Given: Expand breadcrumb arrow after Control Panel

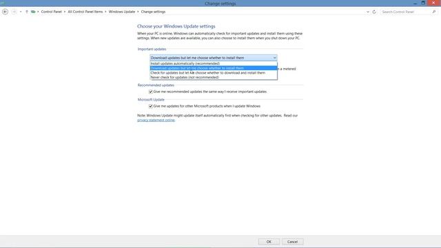Looking at the screenshot, I should 65,12.
